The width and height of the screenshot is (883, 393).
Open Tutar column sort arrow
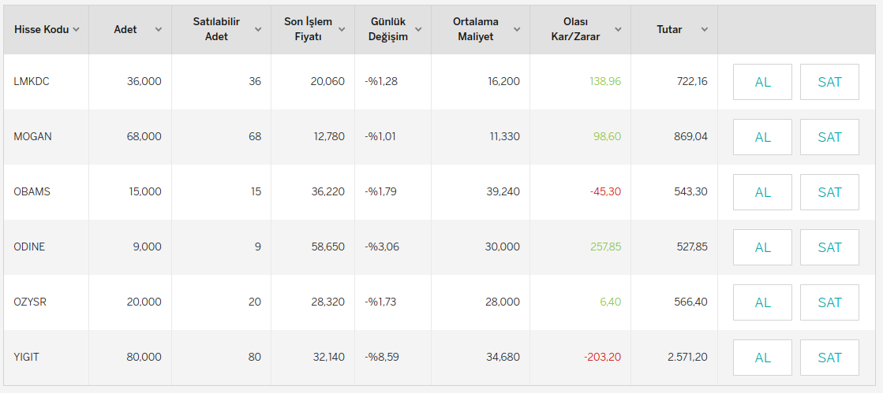click(705, 30)
